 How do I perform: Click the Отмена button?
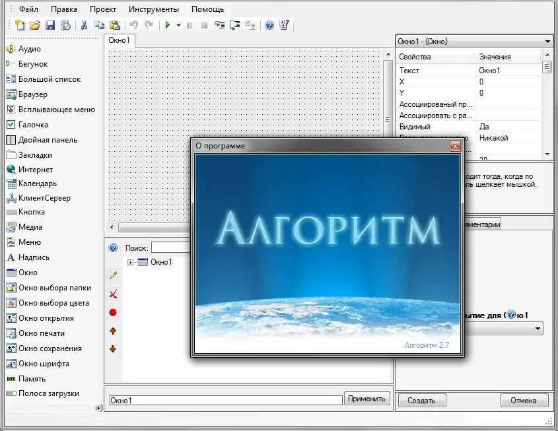click(x=524, y=401)
